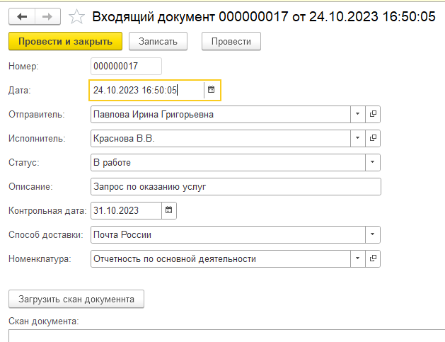Open Номенклатура record via open-form icon
445x342 pixels.
tap(374, 258)
